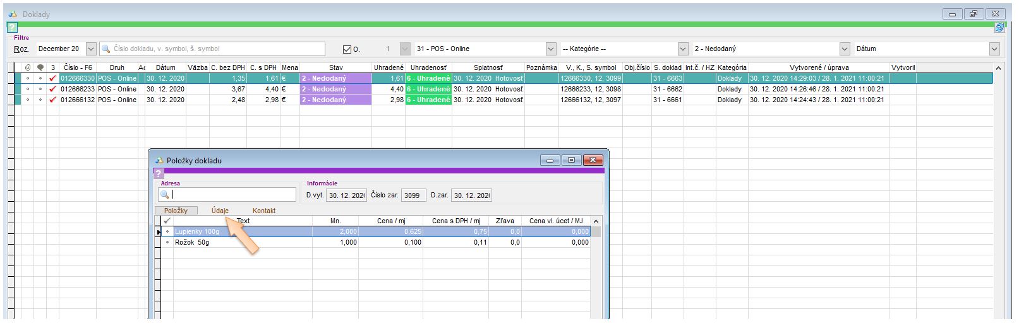The height and width of the screenshot is (326, 1019).
Task: Click the green help question mark icon
Action: click(12, 28)
